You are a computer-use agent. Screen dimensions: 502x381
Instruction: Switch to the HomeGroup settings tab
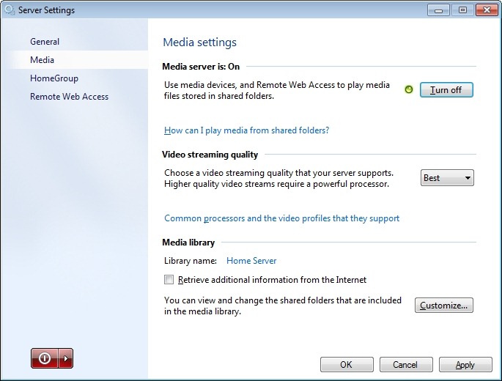point(54,78)
